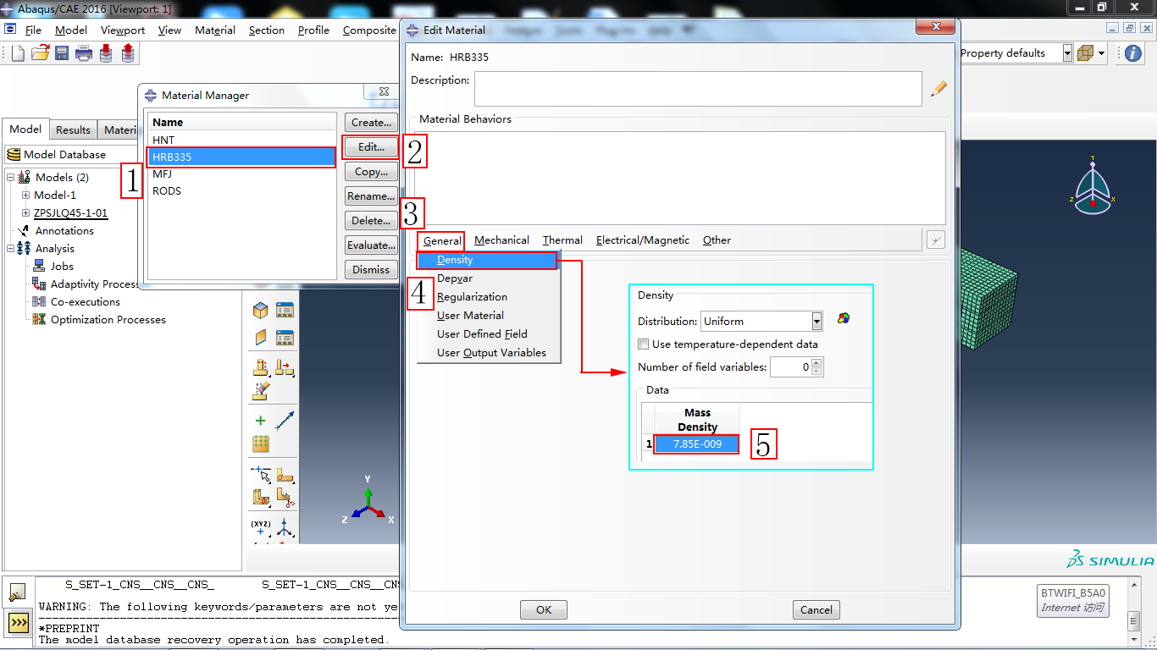
Task: Increase the Number of field variables stepper
Action: 817,362
